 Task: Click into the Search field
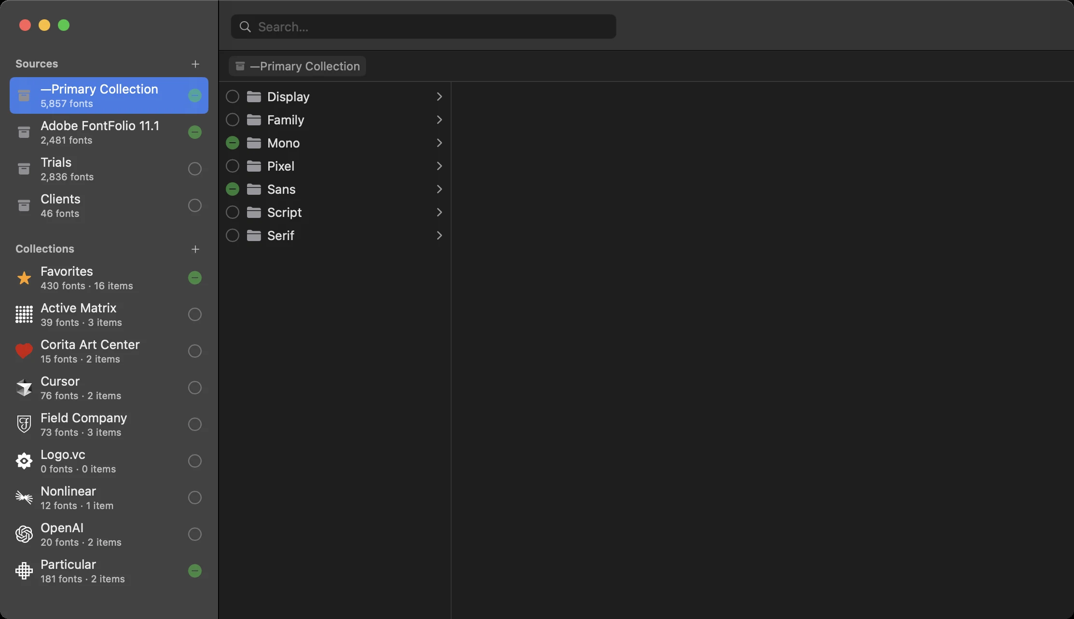[x=424, y=27]
